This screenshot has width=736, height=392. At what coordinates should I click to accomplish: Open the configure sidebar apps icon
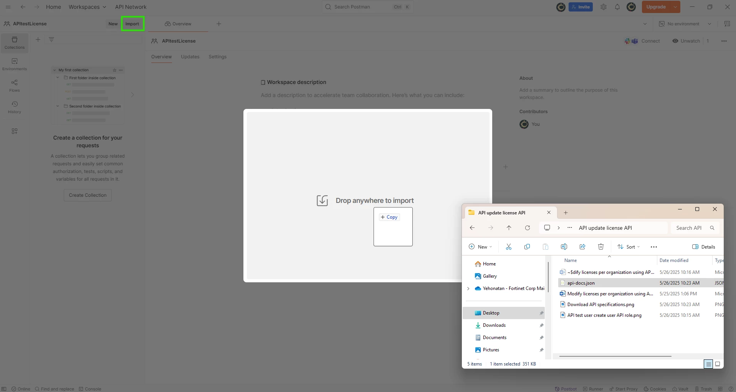[x=15, y=131]
